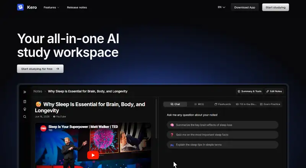
Task: Open the search magnifier icon in sidebar
Action: click(24, 117)
